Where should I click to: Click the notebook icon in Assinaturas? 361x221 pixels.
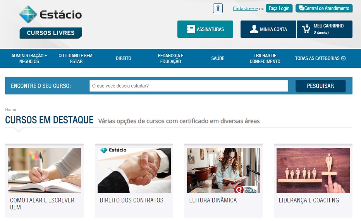[191, 29]
